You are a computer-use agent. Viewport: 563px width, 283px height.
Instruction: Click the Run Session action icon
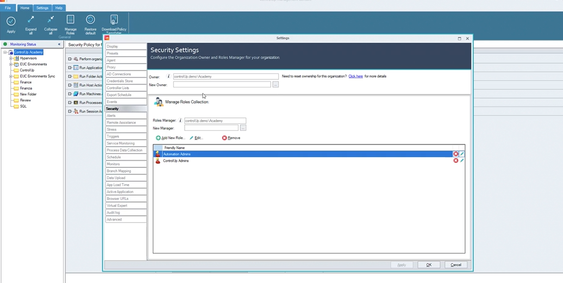[76, 111]
